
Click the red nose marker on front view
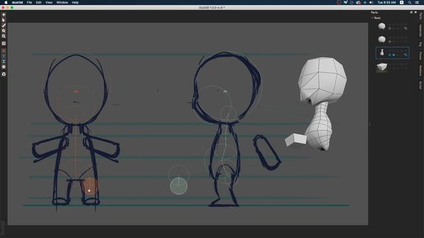tap(76, 91)
